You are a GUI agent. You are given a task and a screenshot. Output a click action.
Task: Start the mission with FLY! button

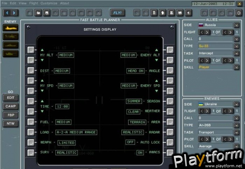[x=117, y=13]
